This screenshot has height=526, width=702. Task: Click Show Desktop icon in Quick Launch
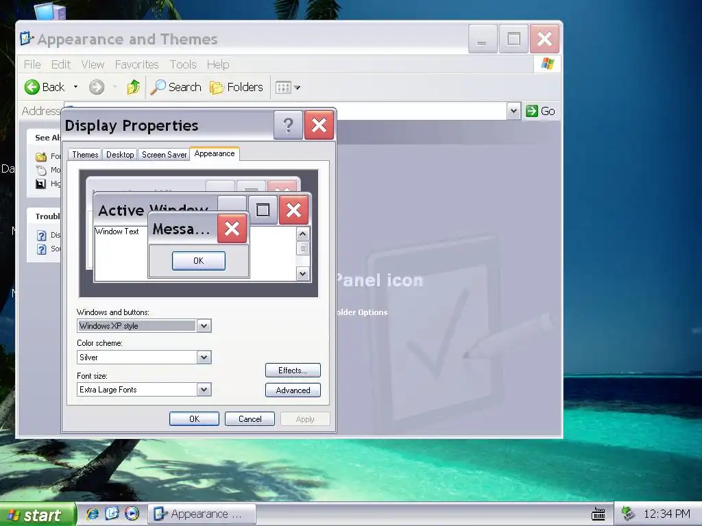[x=112, y=514]
